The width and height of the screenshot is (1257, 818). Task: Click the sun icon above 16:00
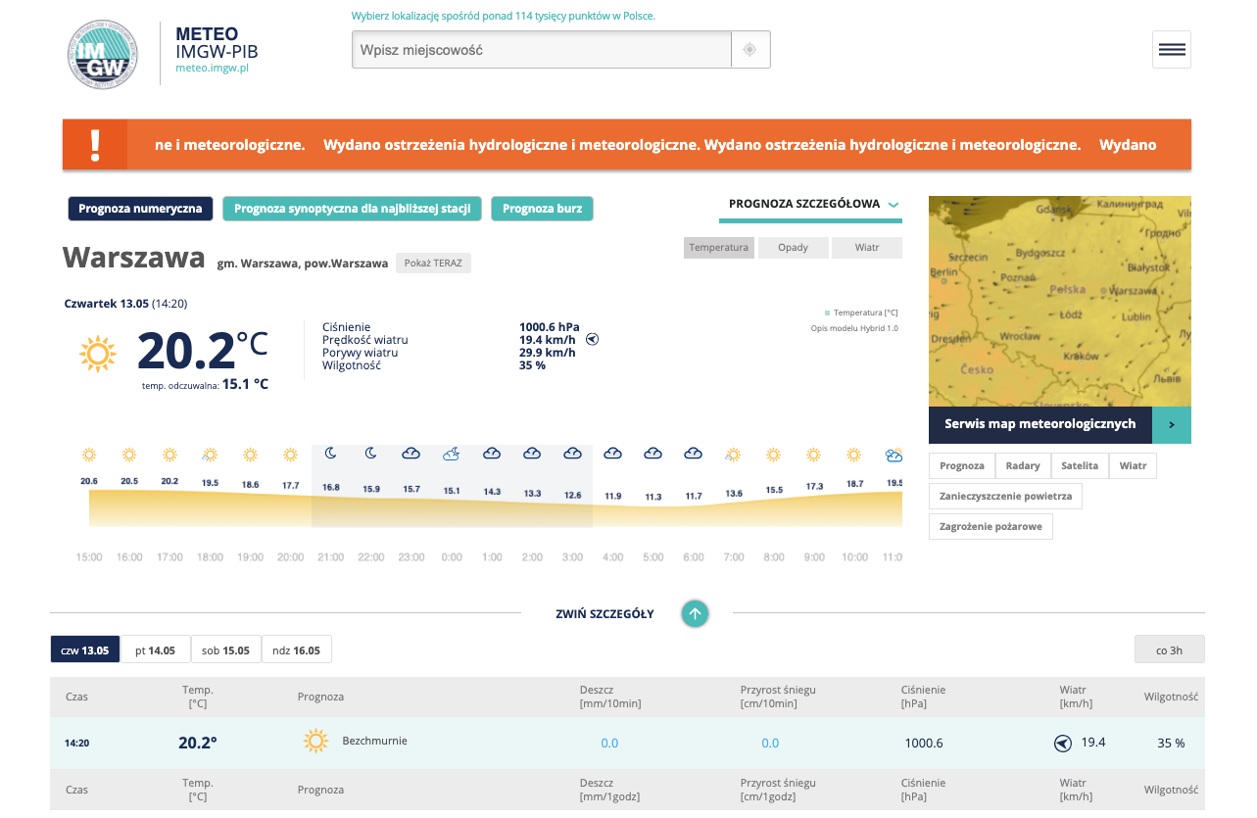(x=129, y=455)
